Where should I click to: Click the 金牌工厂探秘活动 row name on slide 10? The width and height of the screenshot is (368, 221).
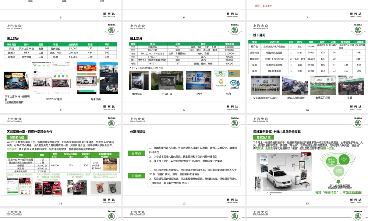274,59
